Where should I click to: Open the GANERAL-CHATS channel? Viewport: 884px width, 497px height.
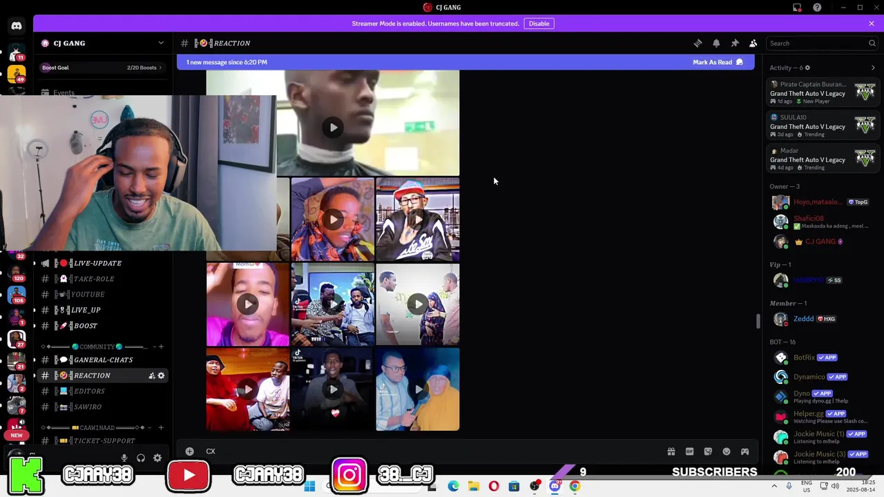tap(102, 360)
